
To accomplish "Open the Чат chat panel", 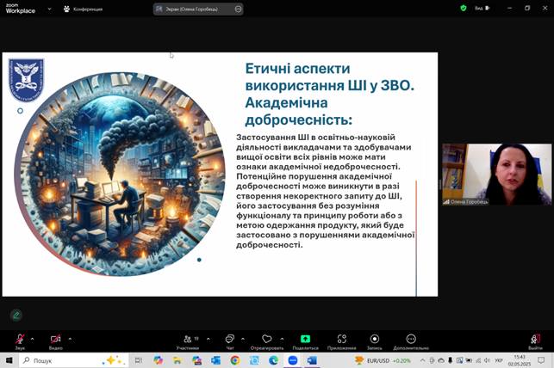I will pyautogui.click(x=229, y=340).
